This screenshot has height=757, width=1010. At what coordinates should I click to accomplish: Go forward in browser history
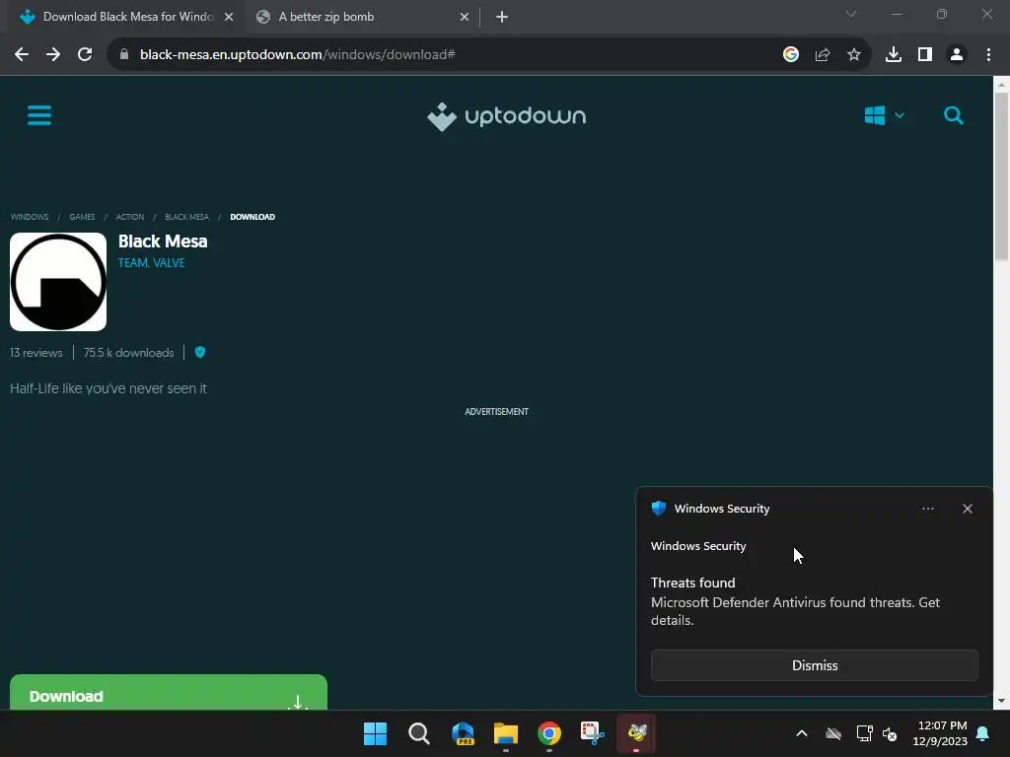[53, 55]
